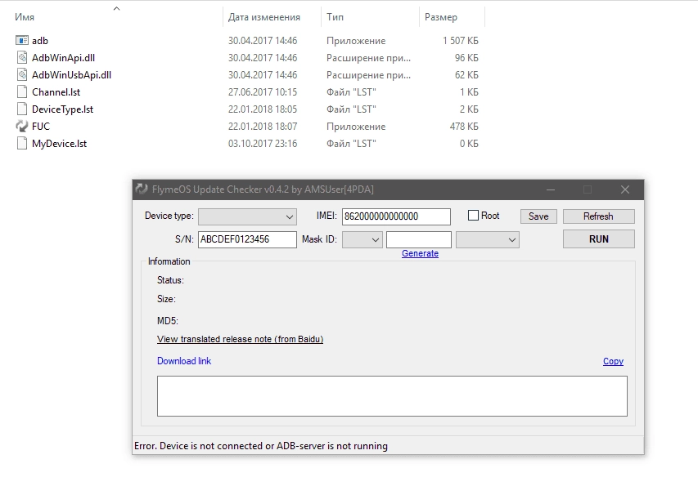Focus the S/N input field
698x486 pixels.
point(247,239)
